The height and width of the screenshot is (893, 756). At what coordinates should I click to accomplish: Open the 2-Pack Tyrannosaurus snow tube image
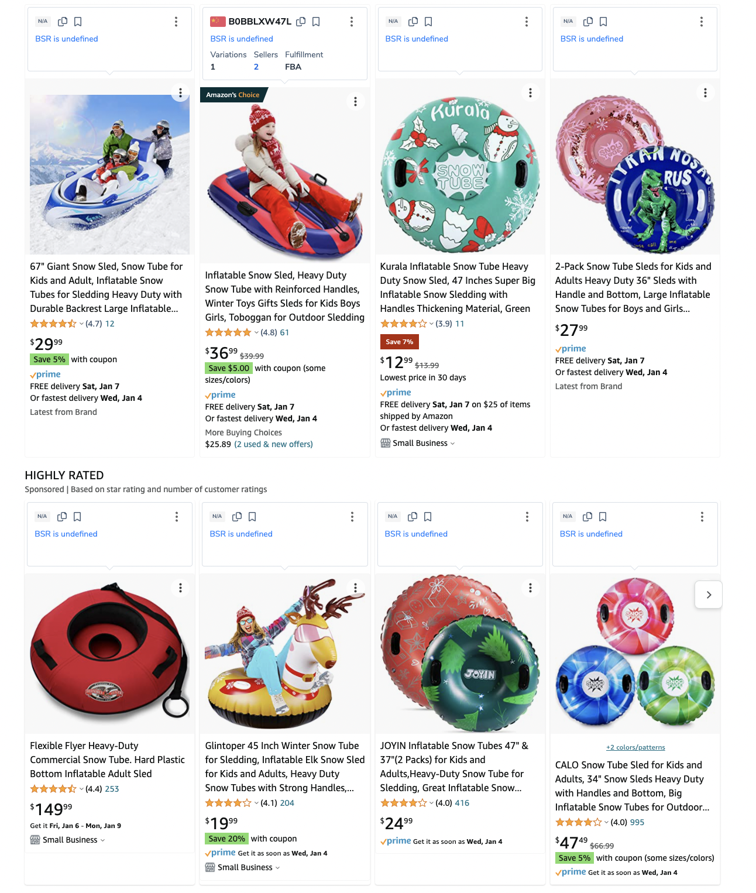(x=635, y=174)
